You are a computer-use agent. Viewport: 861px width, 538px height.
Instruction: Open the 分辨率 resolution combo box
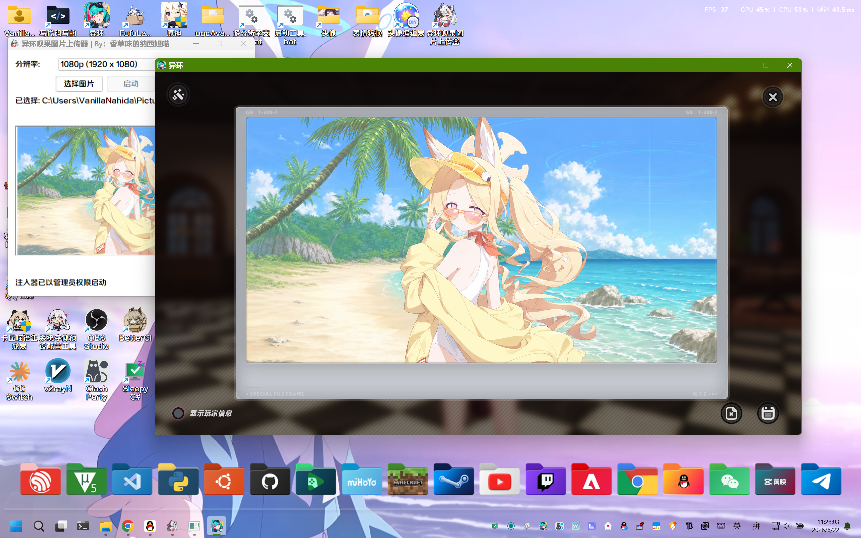point(106,64)
